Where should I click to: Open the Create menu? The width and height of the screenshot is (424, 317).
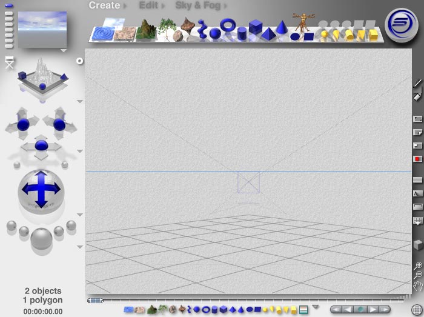(105, 5)
